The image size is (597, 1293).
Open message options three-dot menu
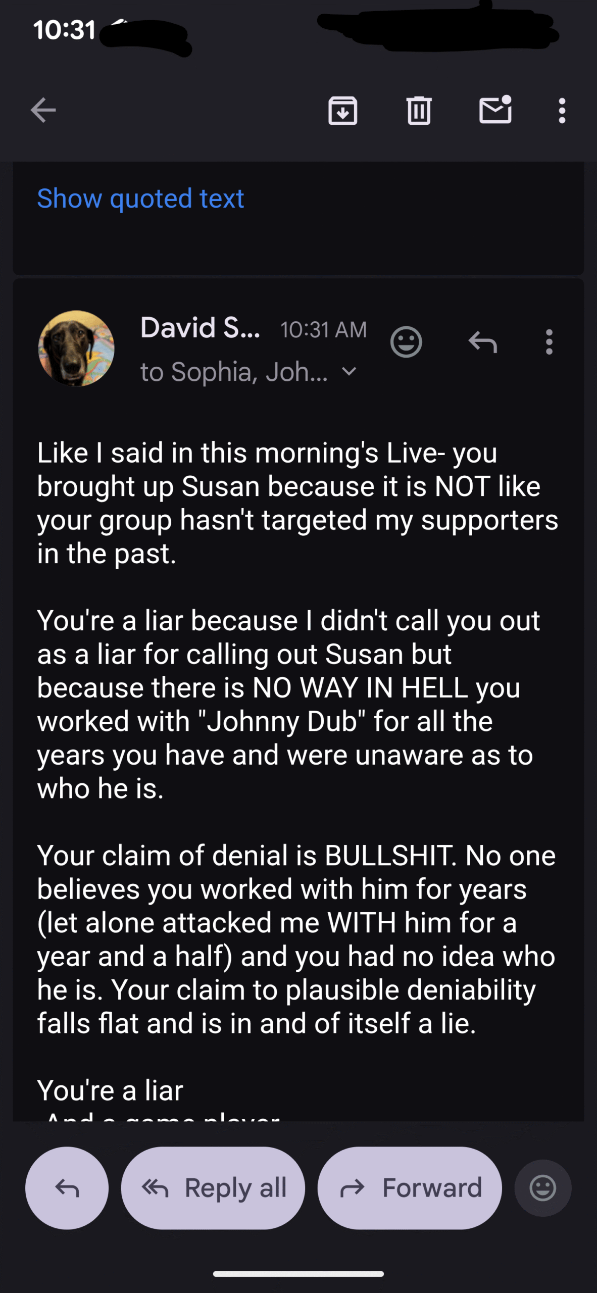pyautogui.click(x=549, y=342)
